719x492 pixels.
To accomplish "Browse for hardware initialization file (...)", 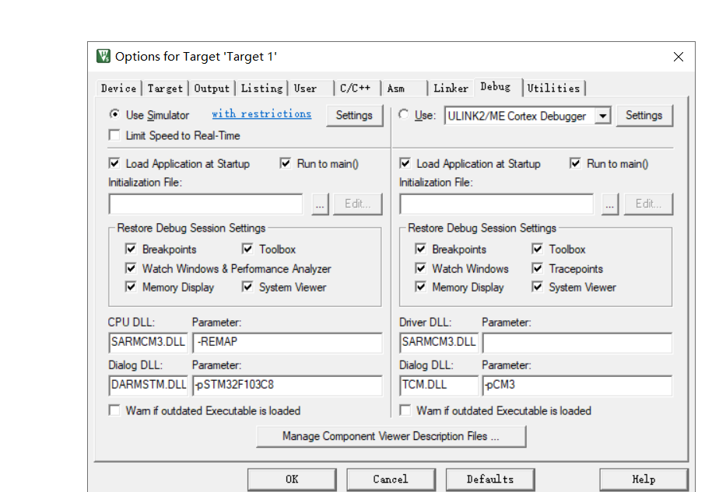I will [610, 204].
